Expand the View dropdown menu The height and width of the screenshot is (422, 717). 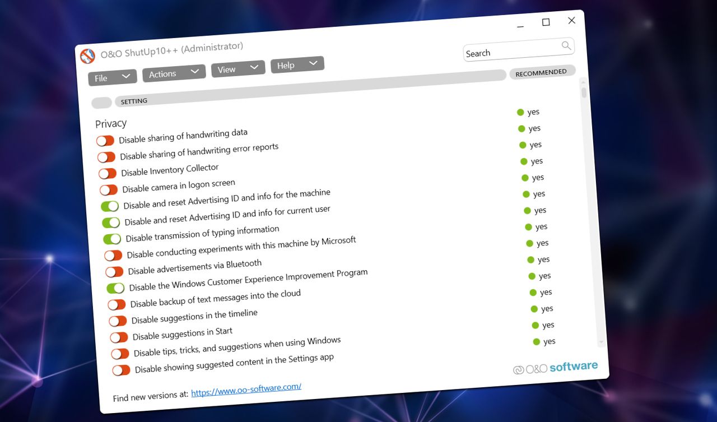point(238,68)
